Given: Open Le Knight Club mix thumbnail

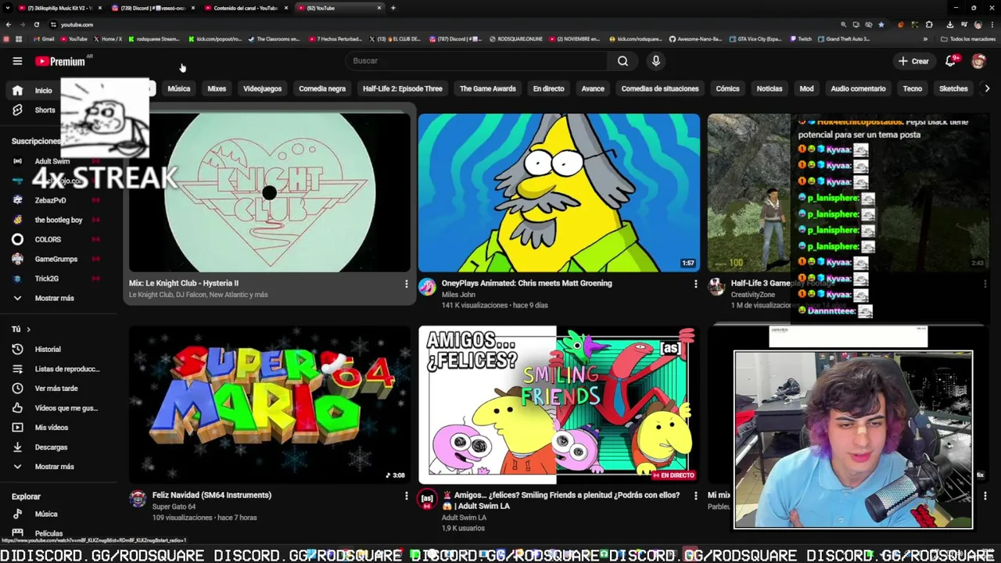Looking at the screenshot, I should (270, 192).
